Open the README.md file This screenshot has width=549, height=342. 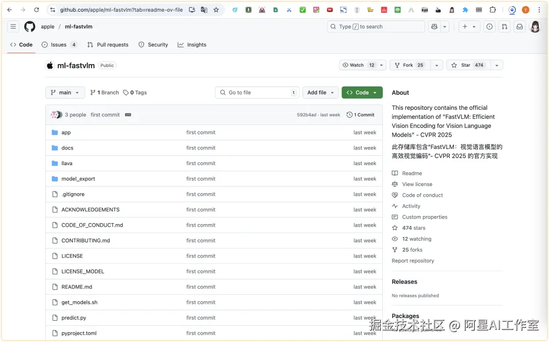77,287
